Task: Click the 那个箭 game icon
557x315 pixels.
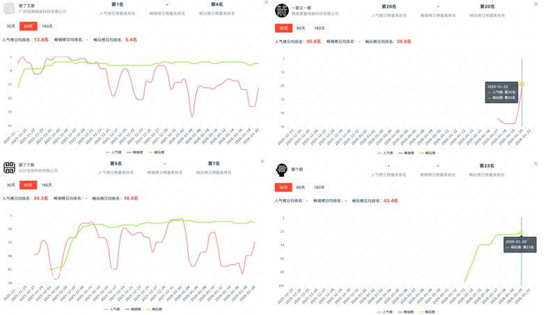Action: (281, 170)
